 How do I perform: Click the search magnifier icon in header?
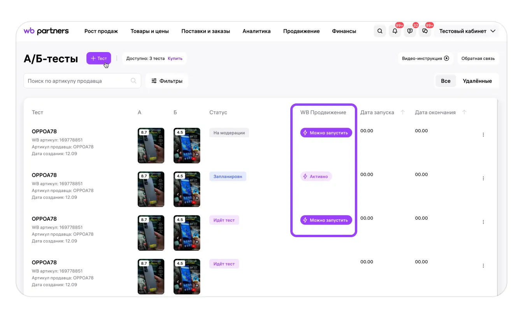[380, 31]
